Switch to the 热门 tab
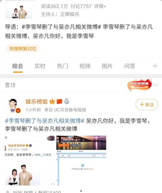This screenshot has height=193, width=162. click(x=62, y=66)
